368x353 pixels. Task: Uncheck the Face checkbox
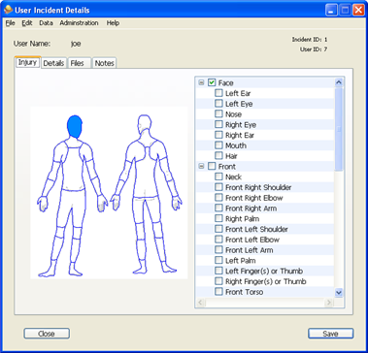(212, 82)
